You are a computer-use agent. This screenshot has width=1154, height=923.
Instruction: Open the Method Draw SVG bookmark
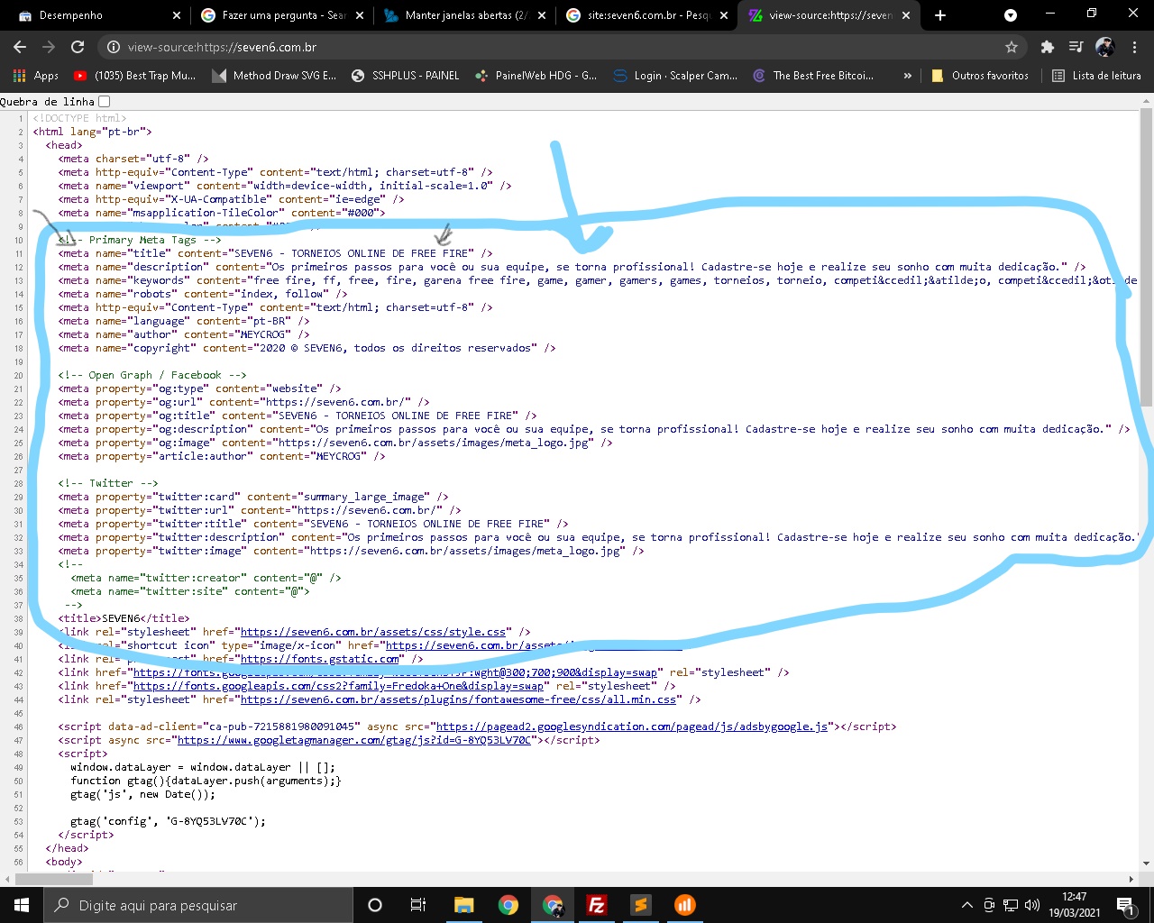tap(274, 76)
